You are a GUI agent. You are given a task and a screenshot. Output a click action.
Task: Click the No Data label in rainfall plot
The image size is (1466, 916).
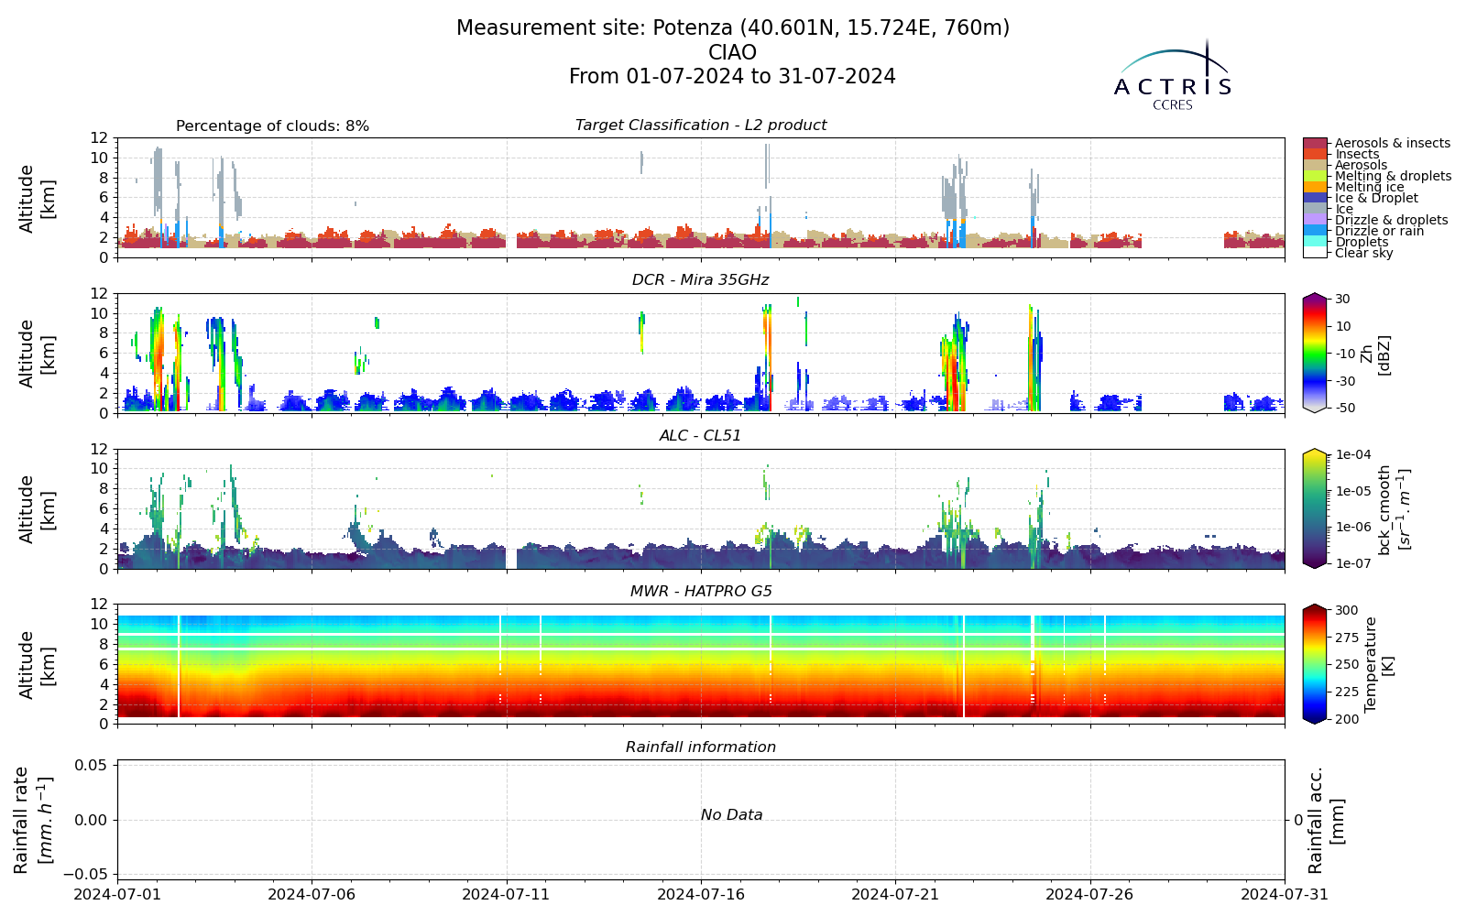click(732, 815)
